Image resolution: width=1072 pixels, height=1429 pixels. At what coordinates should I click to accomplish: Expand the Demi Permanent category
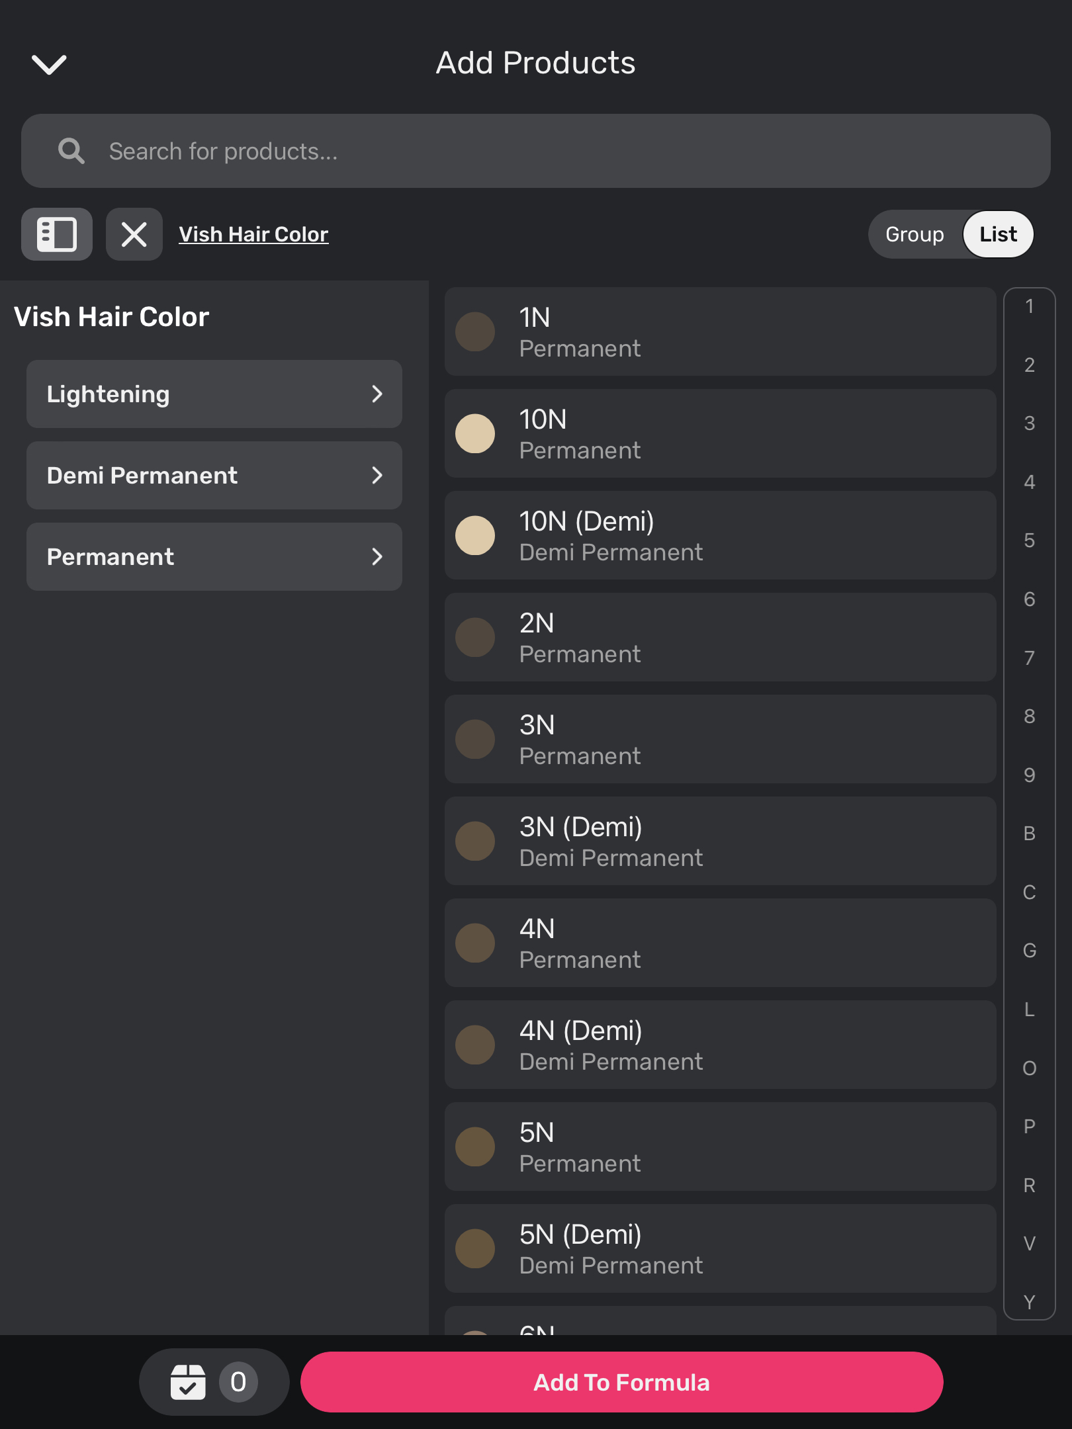coord(214,476)
